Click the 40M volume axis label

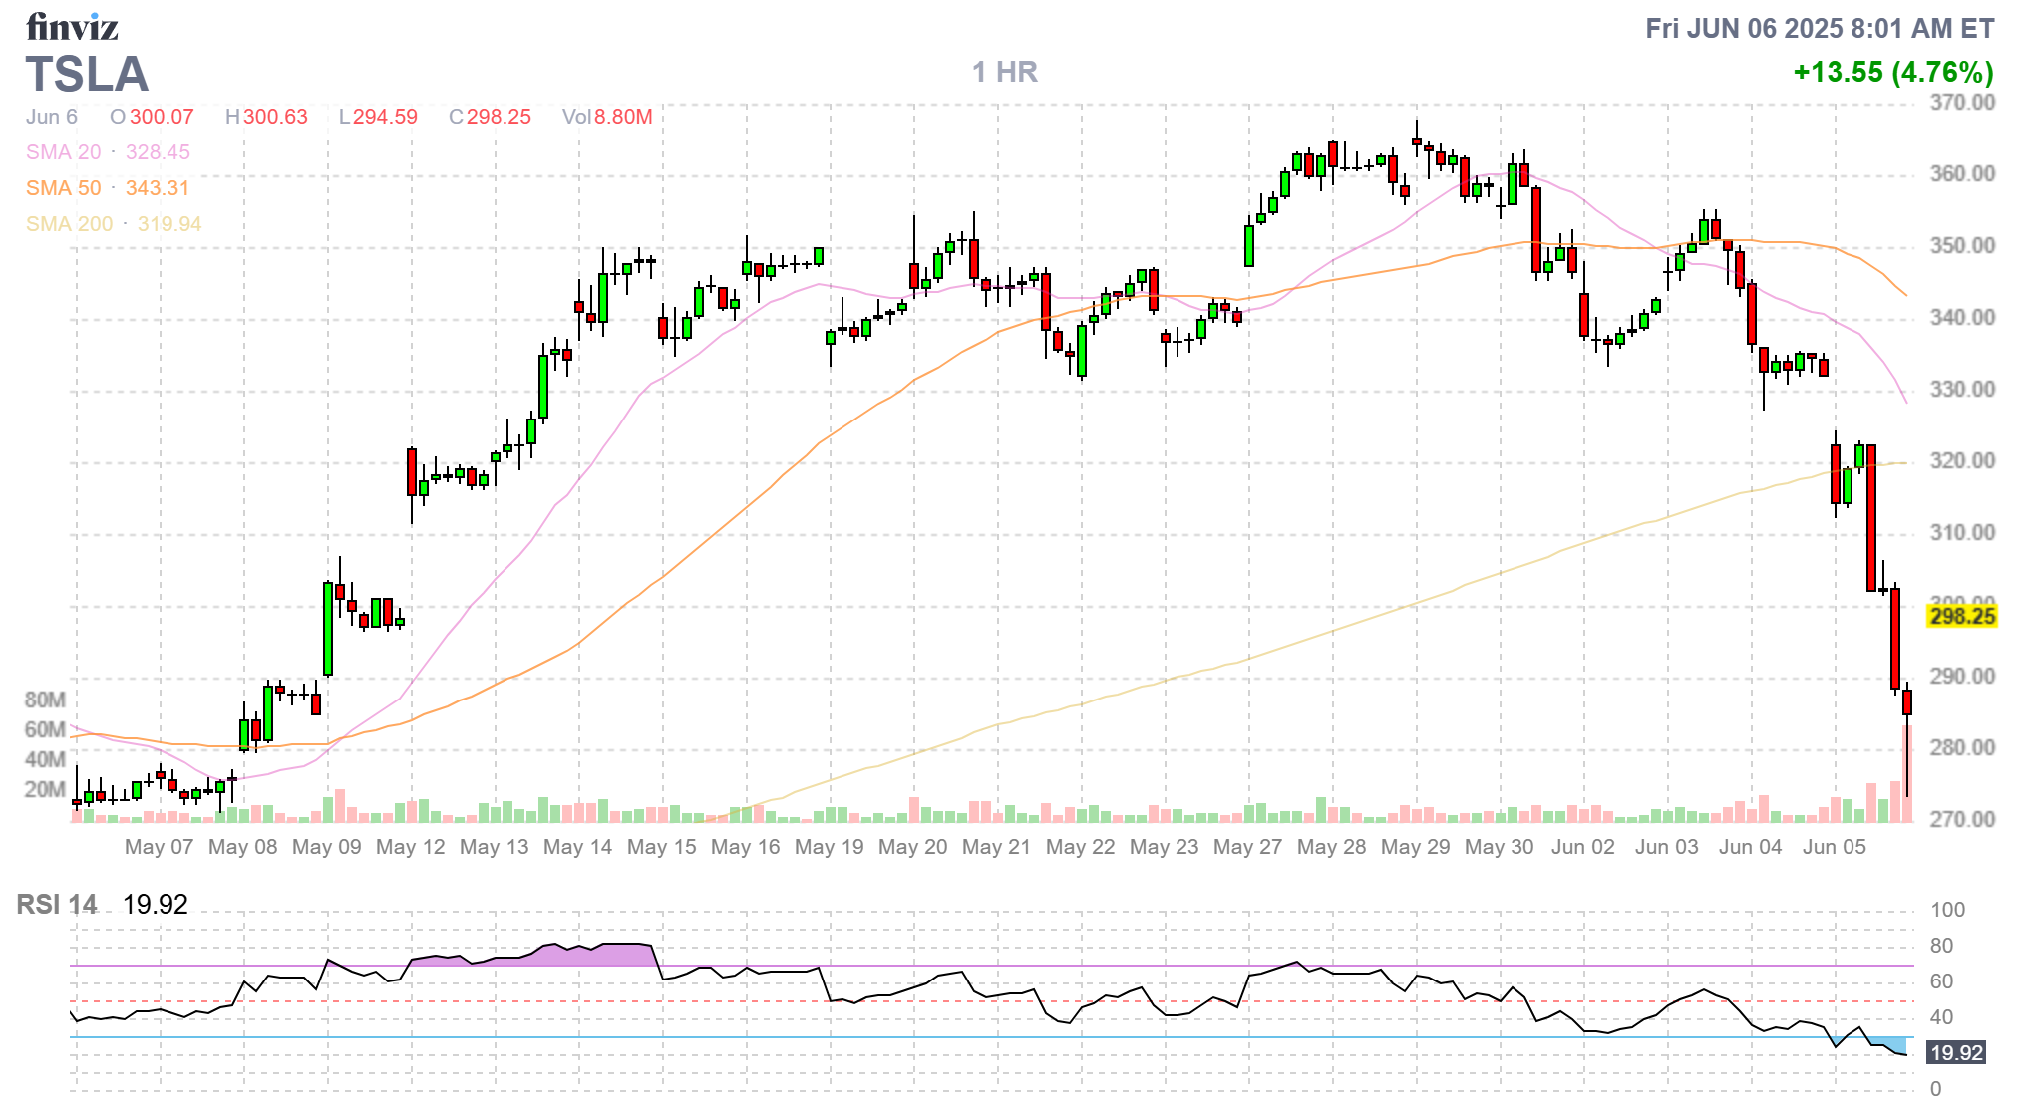(45, 759)
